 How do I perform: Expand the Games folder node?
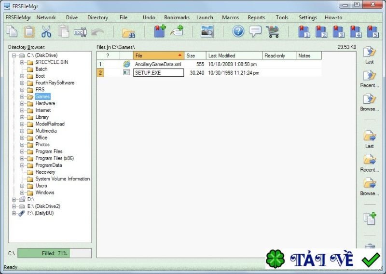coord(22,97)
